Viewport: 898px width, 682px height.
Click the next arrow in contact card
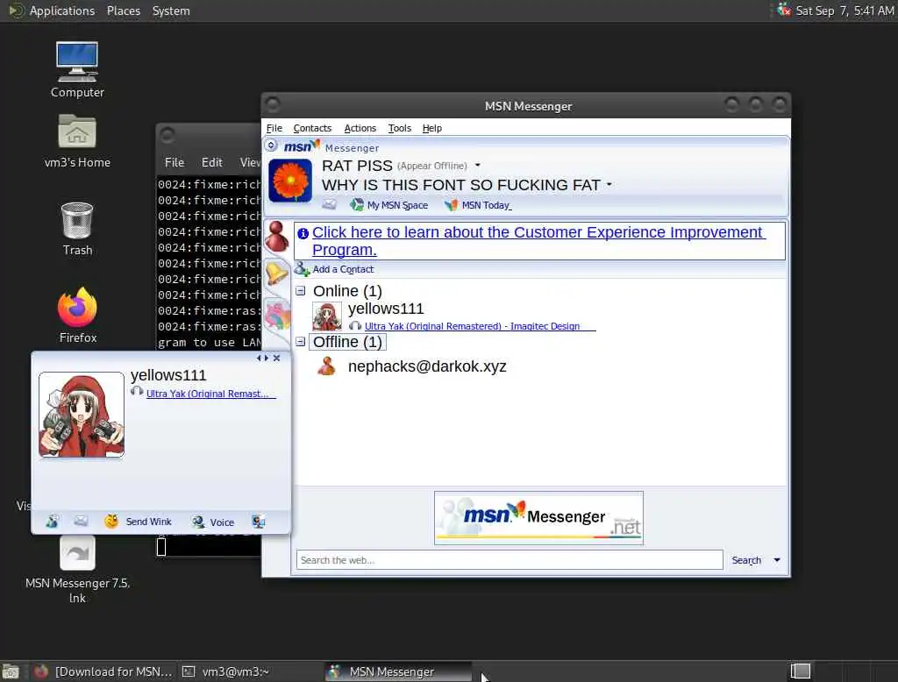(267, 358)
